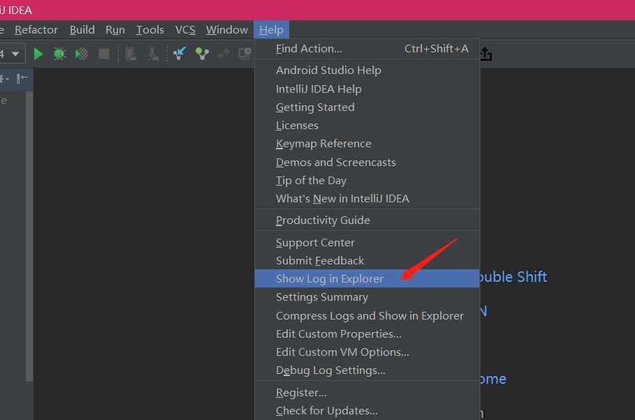Image resolution: width=635 pixels, height=420 pixels.
Task: Click the gray Stop square icon
Action: pos(104,54)
